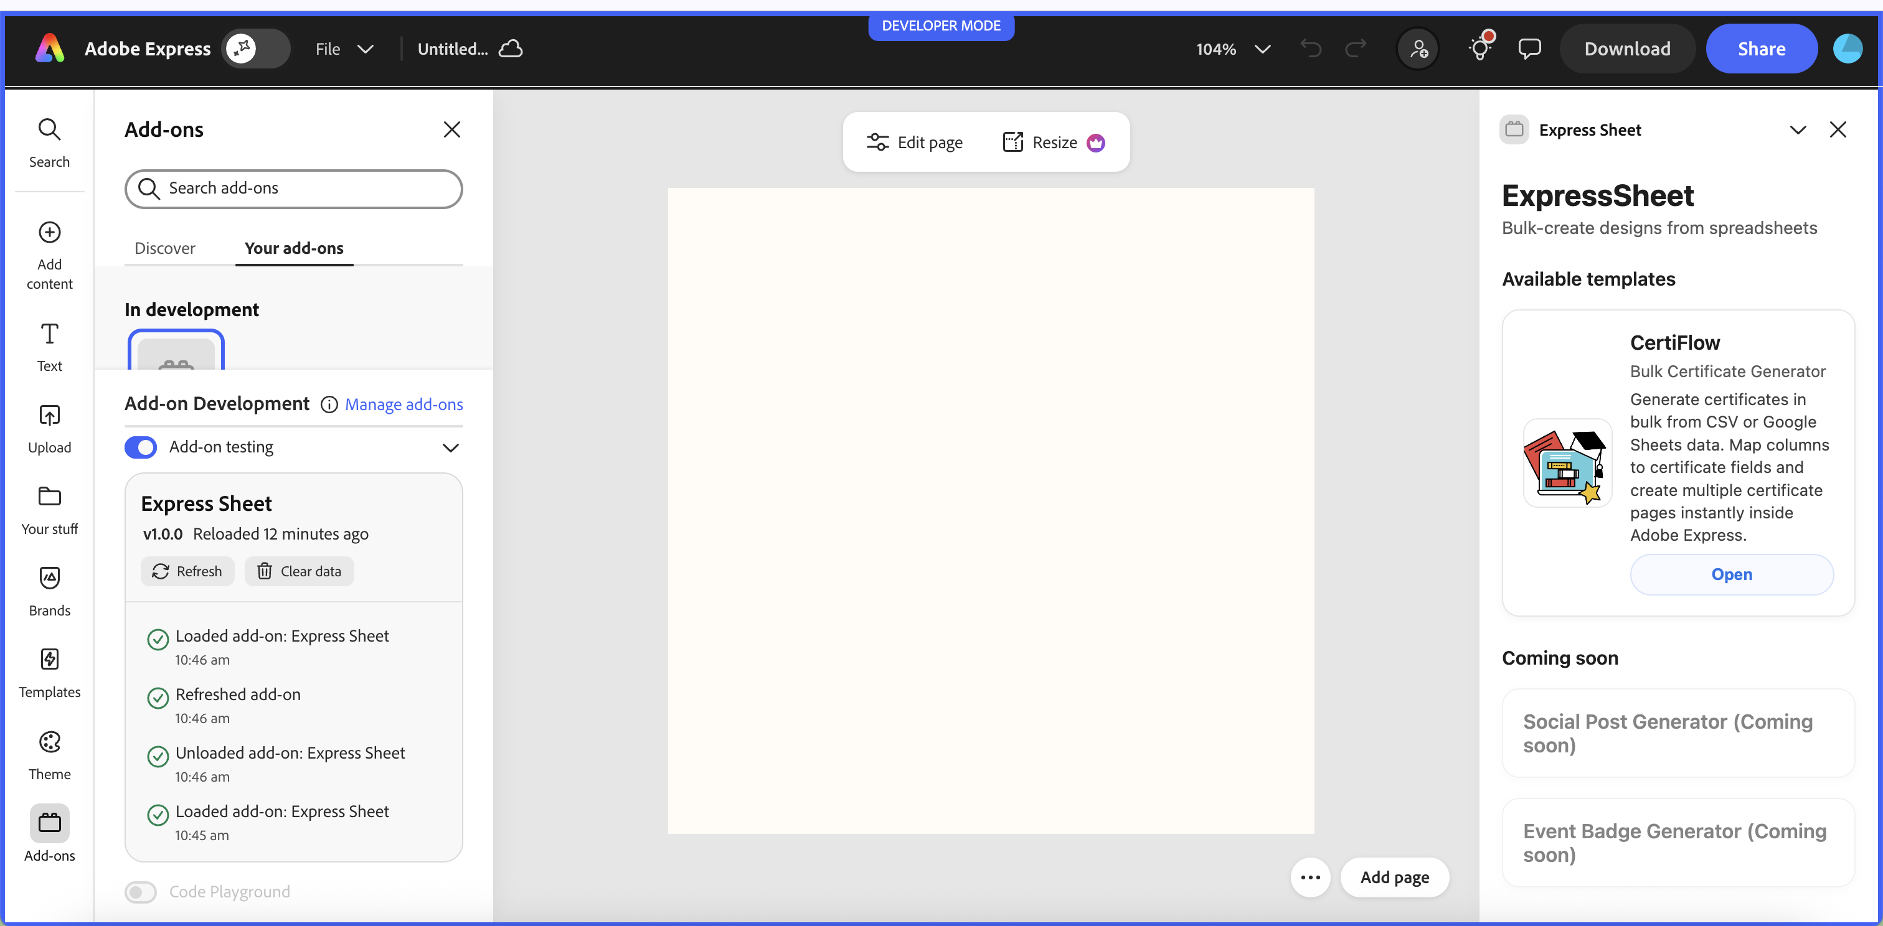Open the CertiFlow template

1731,575
